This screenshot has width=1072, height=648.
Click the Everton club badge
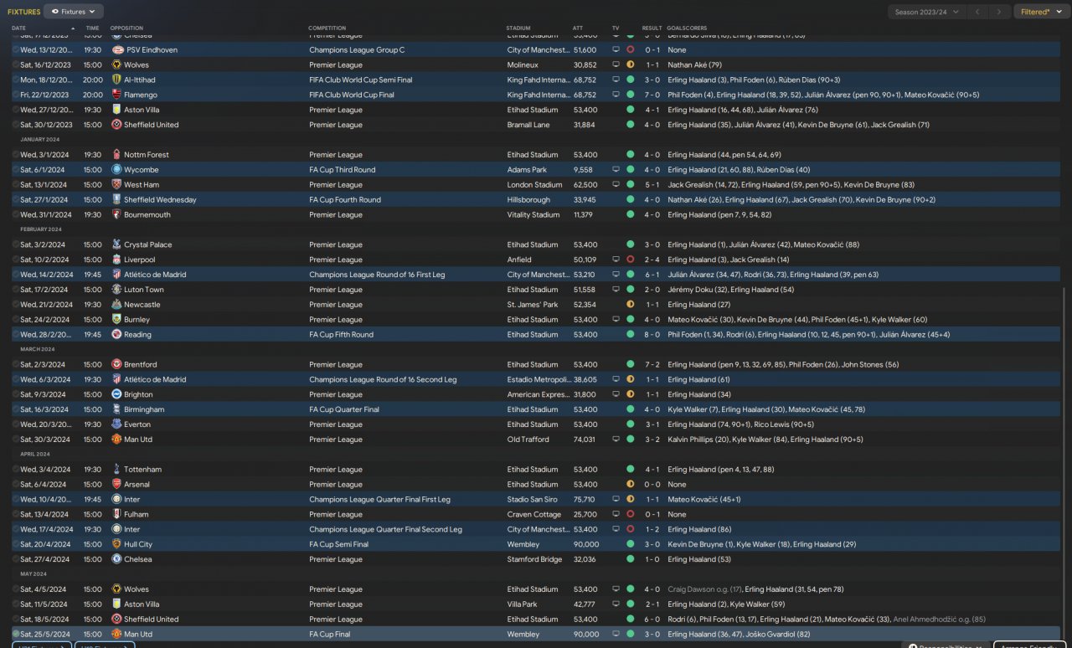pos(117,424)
